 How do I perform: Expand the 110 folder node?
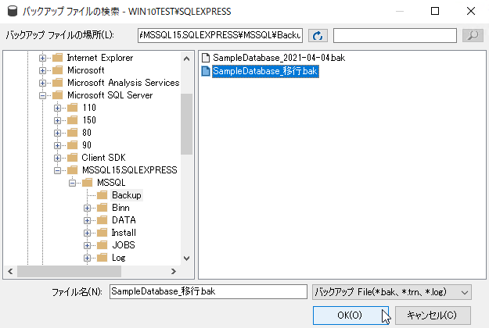pos(57,108)
